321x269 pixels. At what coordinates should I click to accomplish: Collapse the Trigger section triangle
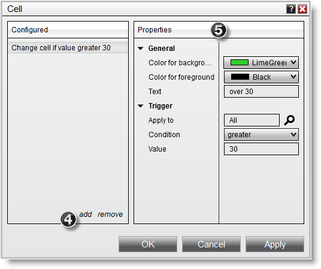click(140, 106)
